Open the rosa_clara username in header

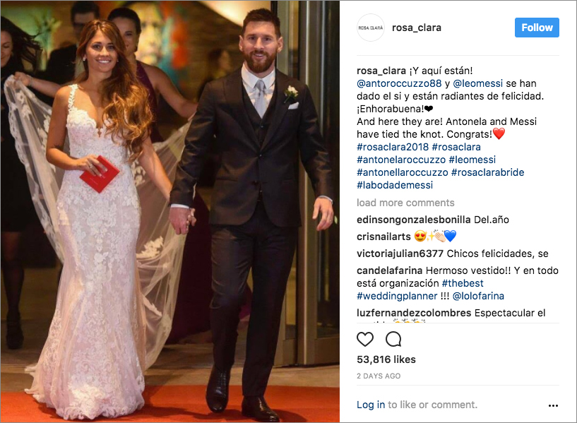click(x=417, y=28)
